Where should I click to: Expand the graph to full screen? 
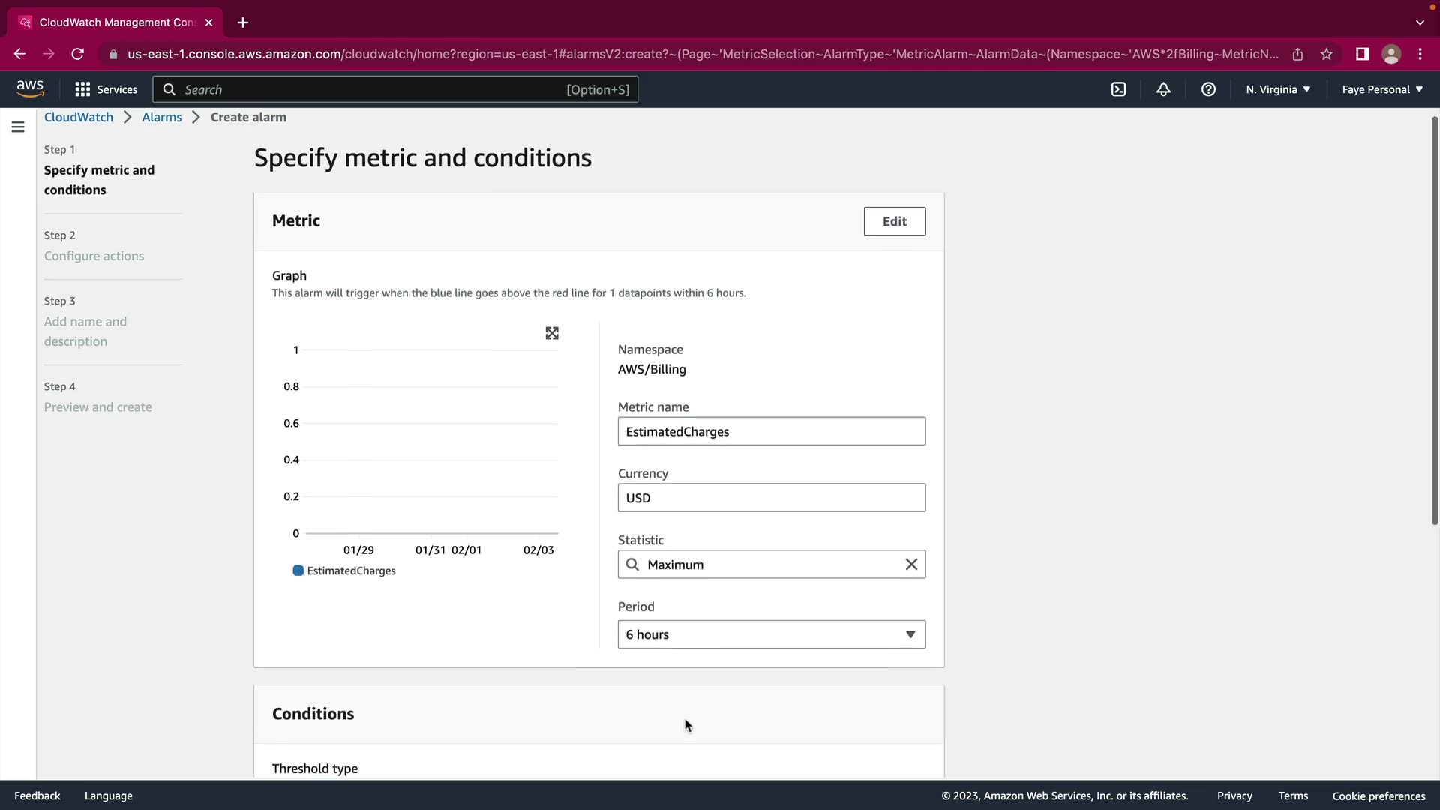[x=552, y=333]
